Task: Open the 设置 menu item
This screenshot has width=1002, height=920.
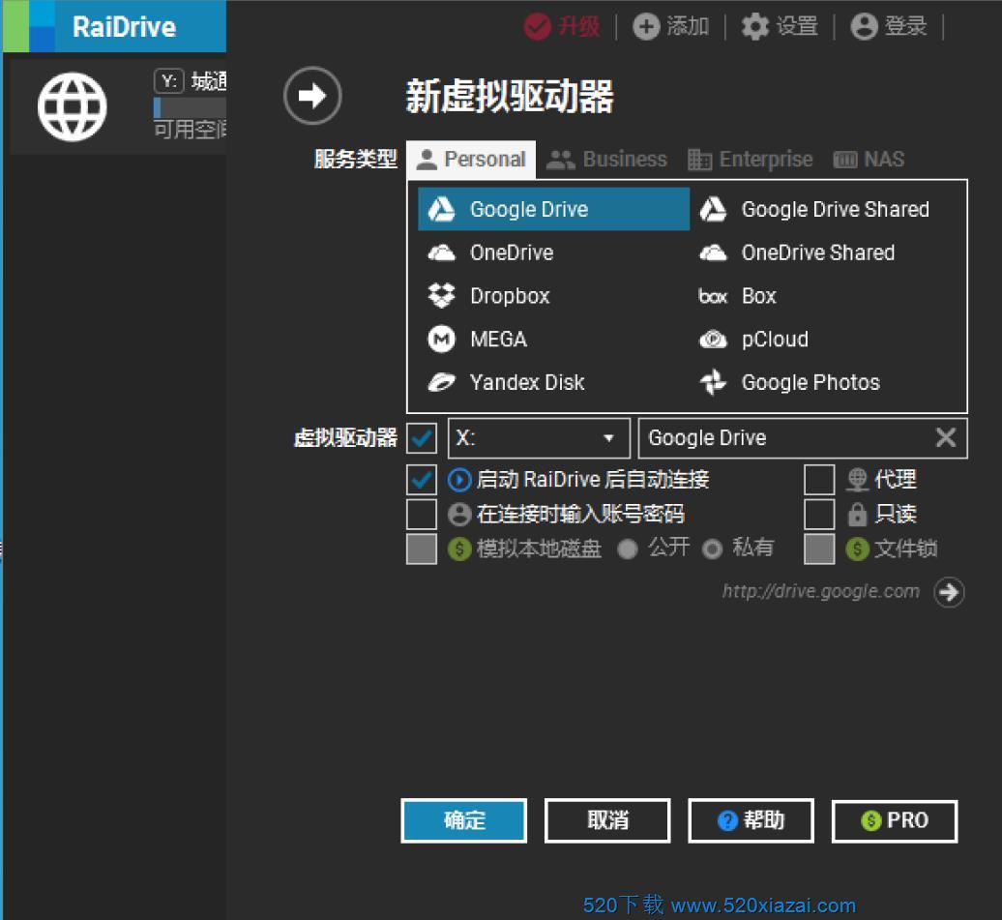Action: pos(797,27)
